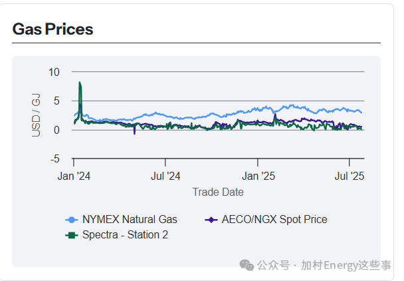This screenshot has height=281, width=404.
Task: Click the Jan '25 x-axis label
Action: [258, 176]
